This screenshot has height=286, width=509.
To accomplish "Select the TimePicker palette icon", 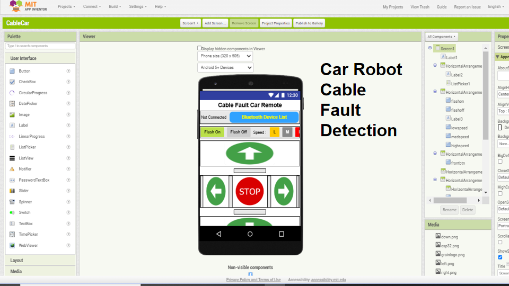I will coord(12,234).
